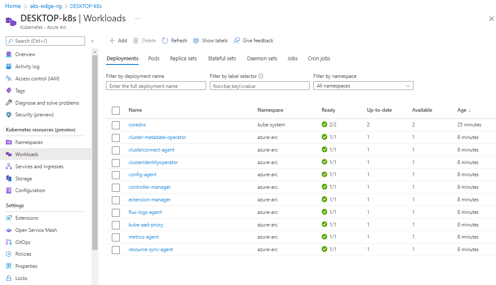Screen dimensions: 496x285
Task: Tick the checkbox for kube-aad-proxy
Action: coord(116,225)
